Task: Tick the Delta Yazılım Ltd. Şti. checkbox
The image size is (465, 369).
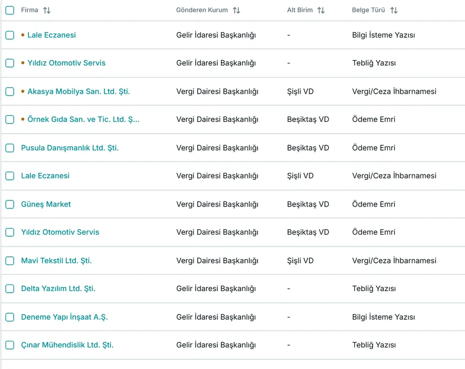Action: pyautogui.click(x=10, y=288)
